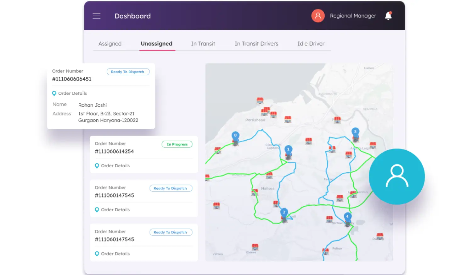The width and height of the screenshot is (472, 275).
Task: Switch to the In Transit tab
Action: pos(203,44)
